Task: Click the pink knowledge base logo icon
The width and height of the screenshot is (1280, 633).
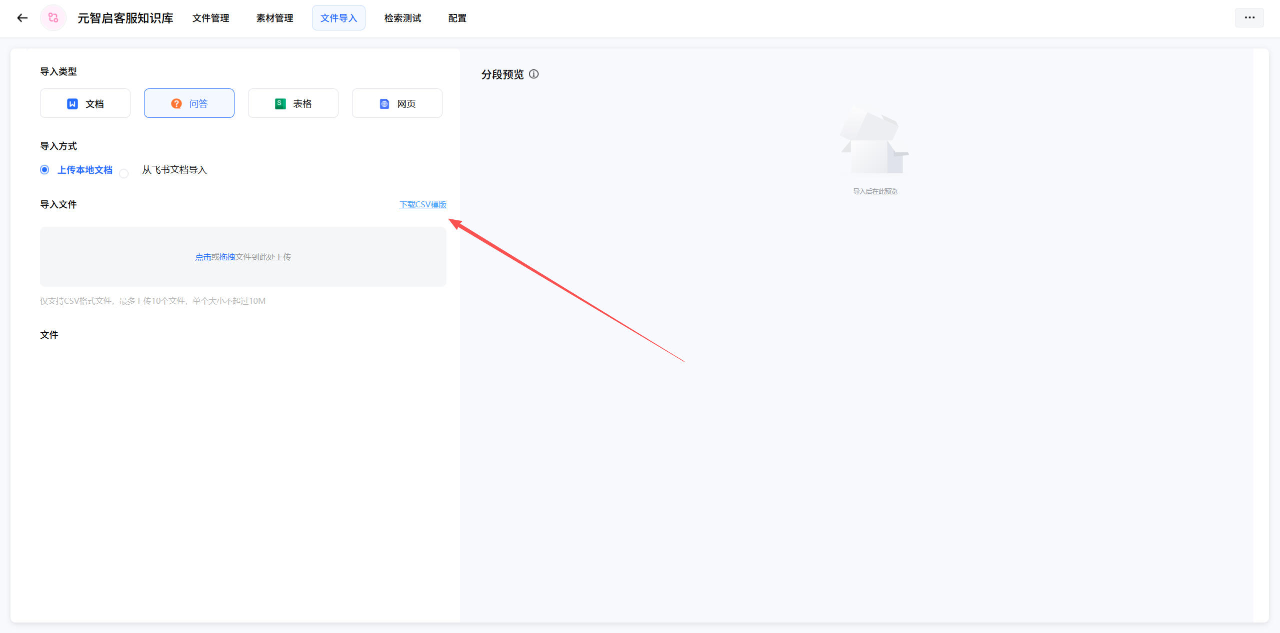Action: (53, 18)
